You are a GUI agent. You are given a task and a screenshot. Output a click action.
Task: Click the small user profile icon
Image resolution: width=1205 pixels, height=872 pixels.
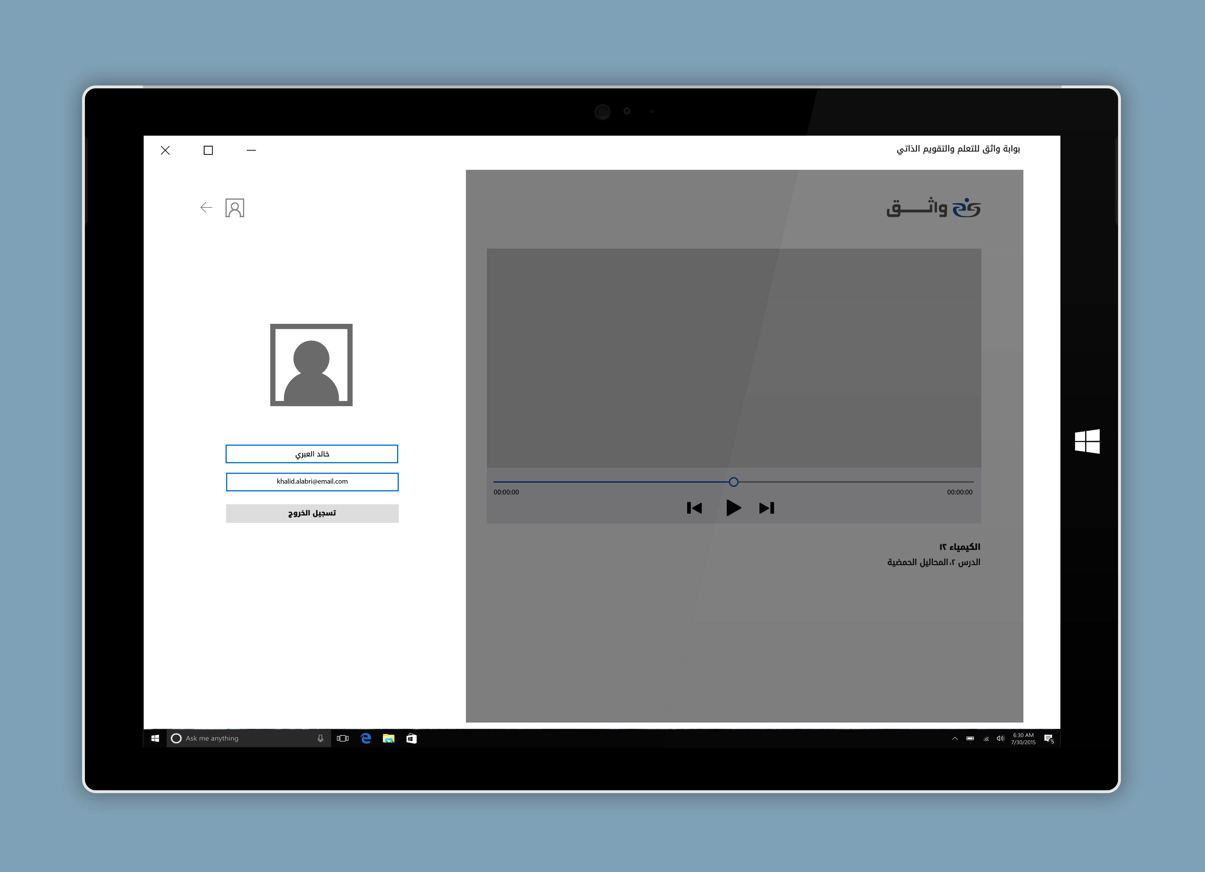(234, 208)
